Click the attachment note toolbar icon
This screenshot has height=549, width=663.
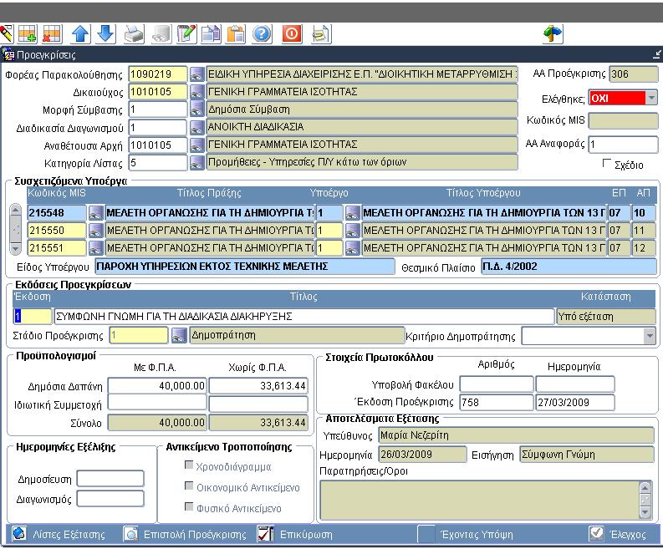[x=321, y=33]
